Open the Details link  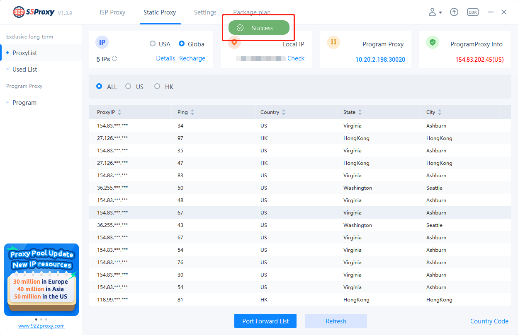pyautogui.click(x=165, y=58)
